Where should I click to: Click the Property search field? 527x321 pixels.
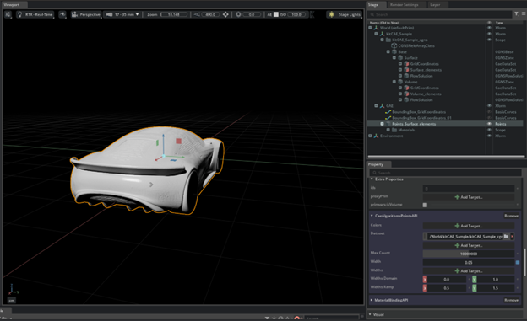[445, 173]
